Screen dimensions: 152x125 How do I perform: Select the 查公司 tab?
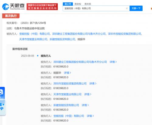tap(68, 4)
